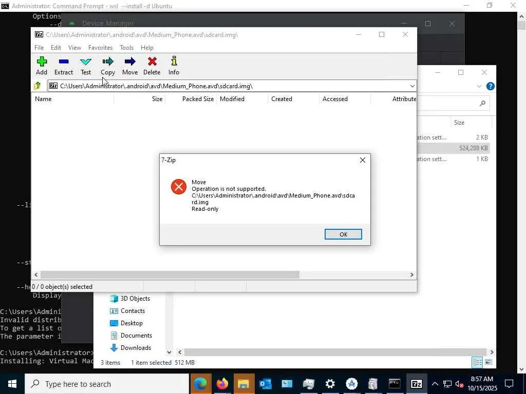
Task: Click the nav pane scroll down arrow
Action: (x=169, y=352)
